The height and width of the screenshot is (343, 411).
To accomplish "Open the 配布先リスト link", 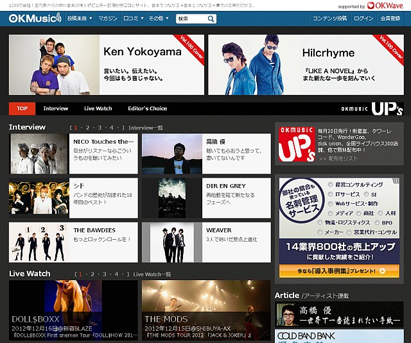I will pyautogui.click(x=343, y=158).
